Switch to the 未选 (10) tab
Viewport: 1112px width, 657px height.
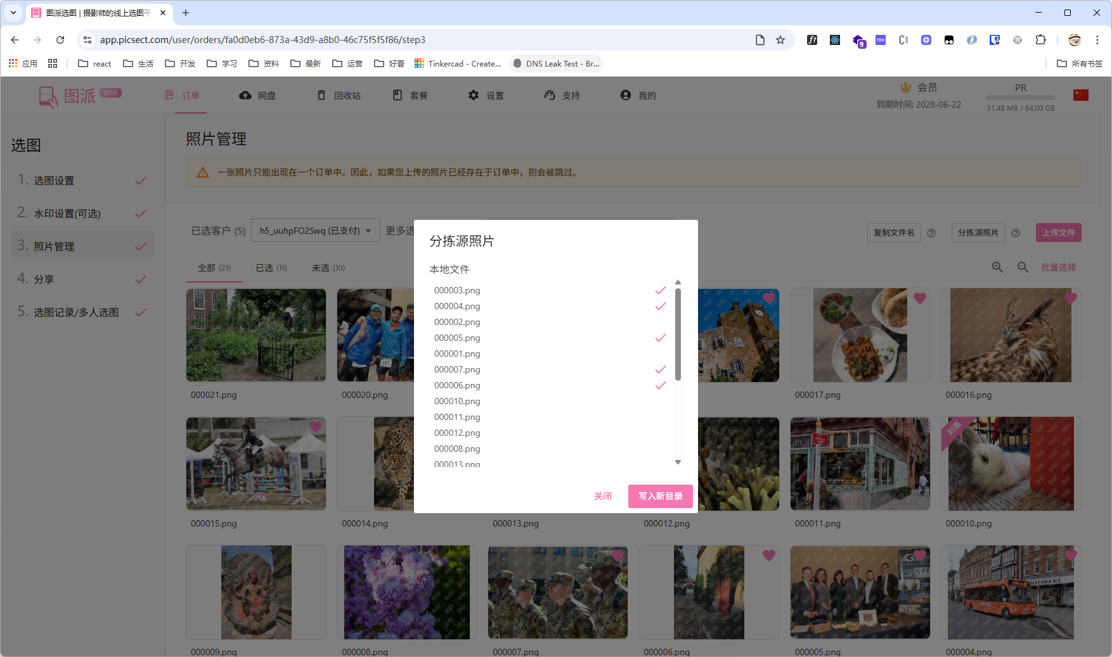pos(328,267)
